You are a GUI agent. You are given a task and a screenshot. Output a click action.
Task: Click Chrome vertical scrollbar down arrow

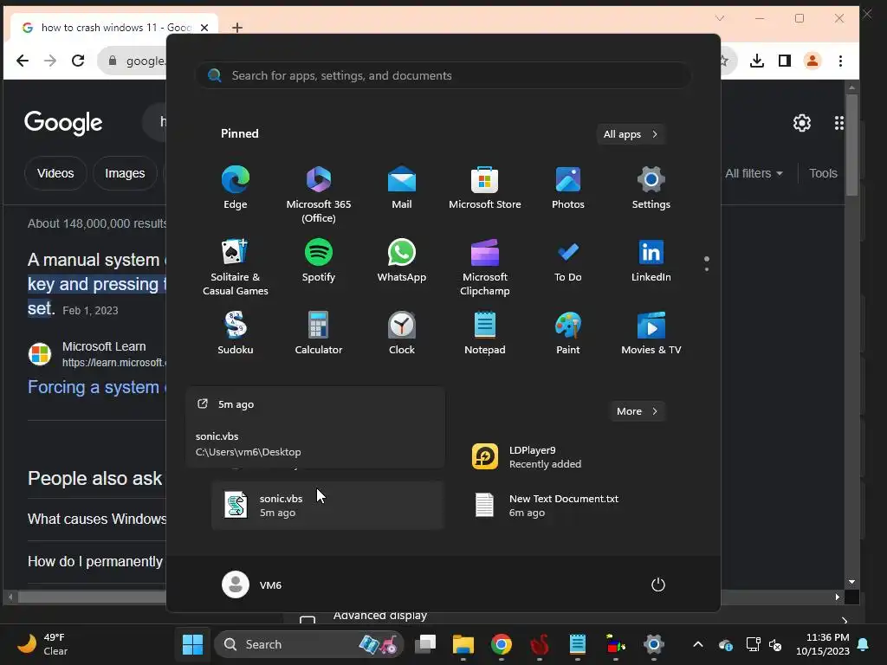point(852,582)
